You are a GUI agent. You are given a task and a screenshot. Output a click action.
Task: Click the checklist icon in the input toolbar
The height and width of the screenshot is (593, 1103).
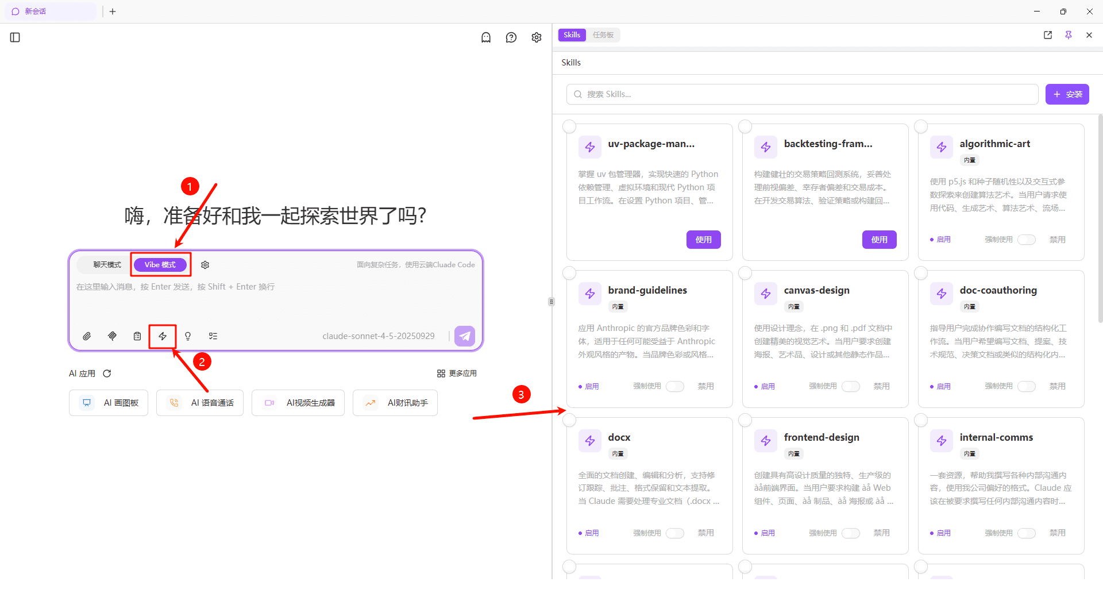(x=213, y=336)
